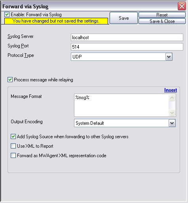
Task: Click into the Syslog Server field
Action: point(127,38)
